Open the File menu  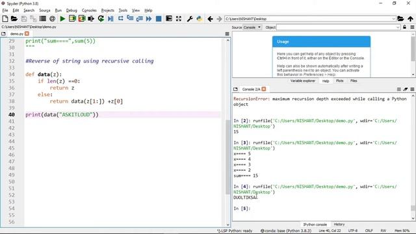(5, 10)
